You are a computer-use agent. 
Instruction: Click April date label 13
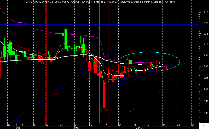(x=35, y=125)
